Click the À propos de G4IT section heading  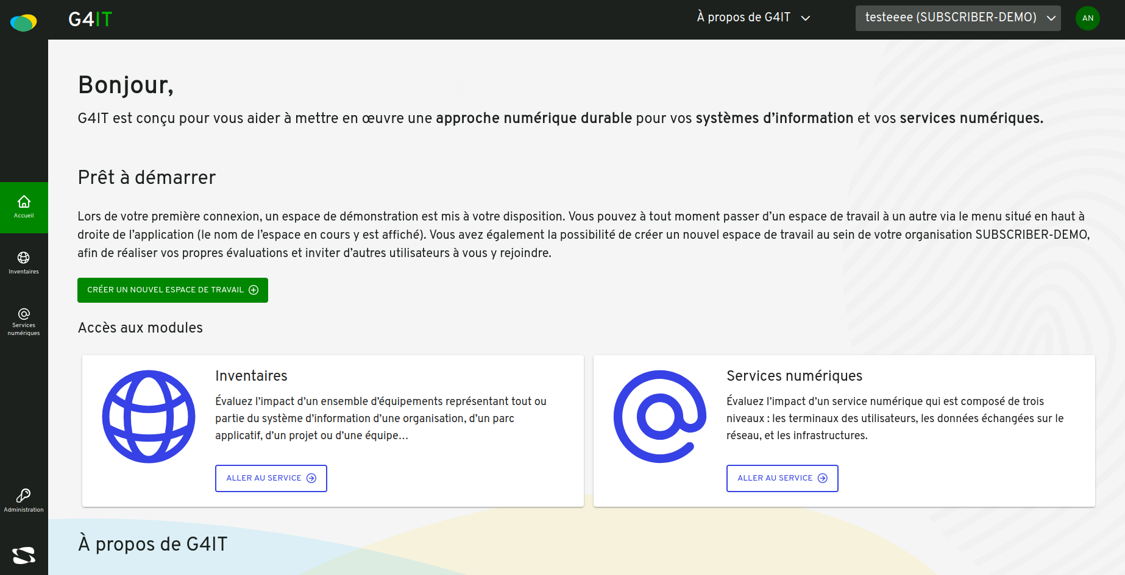click(x=152, y=544)
